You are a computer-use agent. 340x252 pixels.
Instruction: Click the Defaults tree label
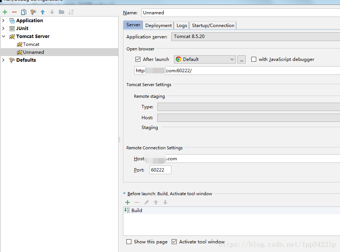pyautogui.click(x=26, y=60)
